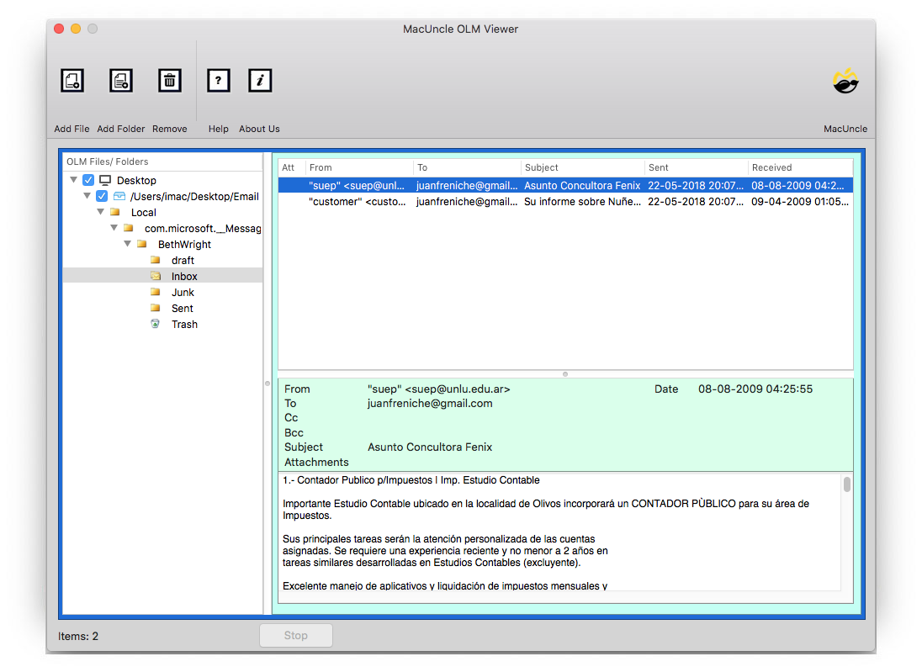
Task: Switch sorting by clicking the Subject column header
Action: coord(541,167)
